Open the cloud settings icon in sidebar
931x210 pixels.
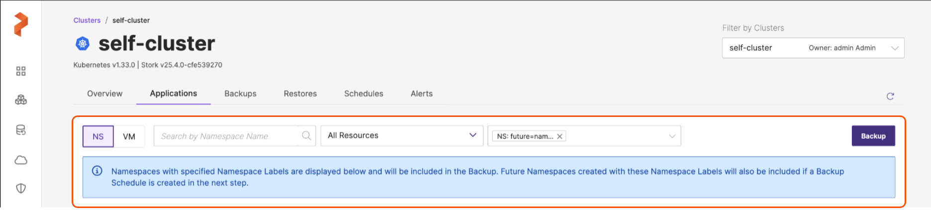click(21, 160)
